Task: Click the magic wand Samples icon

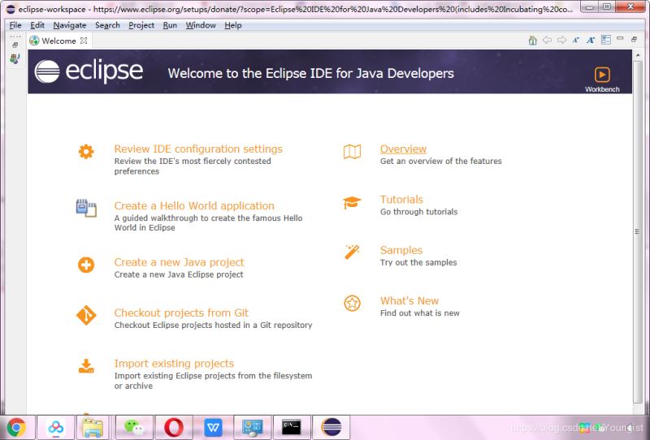Action: tap(352, 252)
